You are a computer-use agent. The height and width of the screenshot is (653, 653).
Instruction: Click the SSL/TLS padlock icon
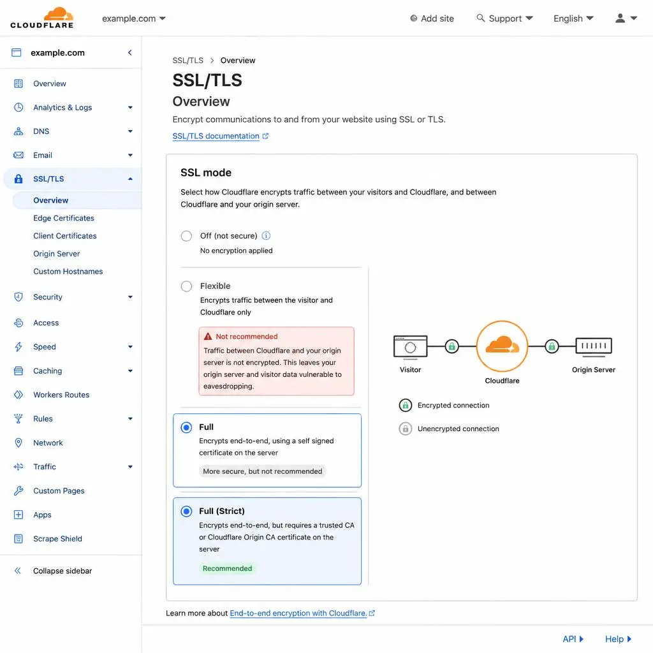point(18,179)
